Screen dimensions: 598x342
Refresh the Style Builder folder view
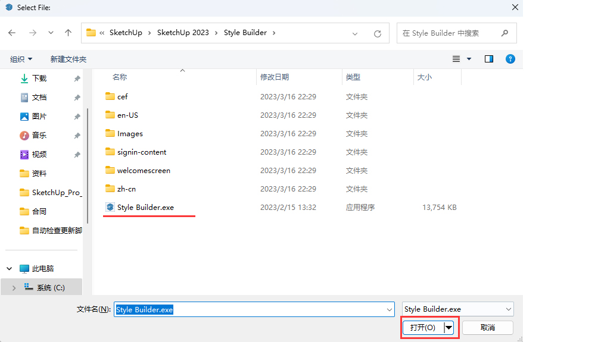(x=378, y=33)
